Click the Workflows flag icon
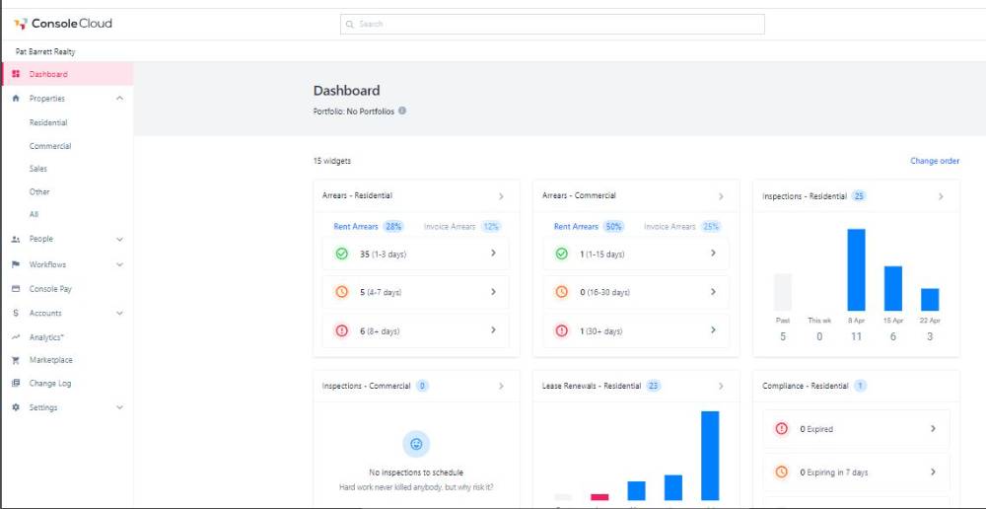Viewport: 986px width, 509px height. coord(16,264)
